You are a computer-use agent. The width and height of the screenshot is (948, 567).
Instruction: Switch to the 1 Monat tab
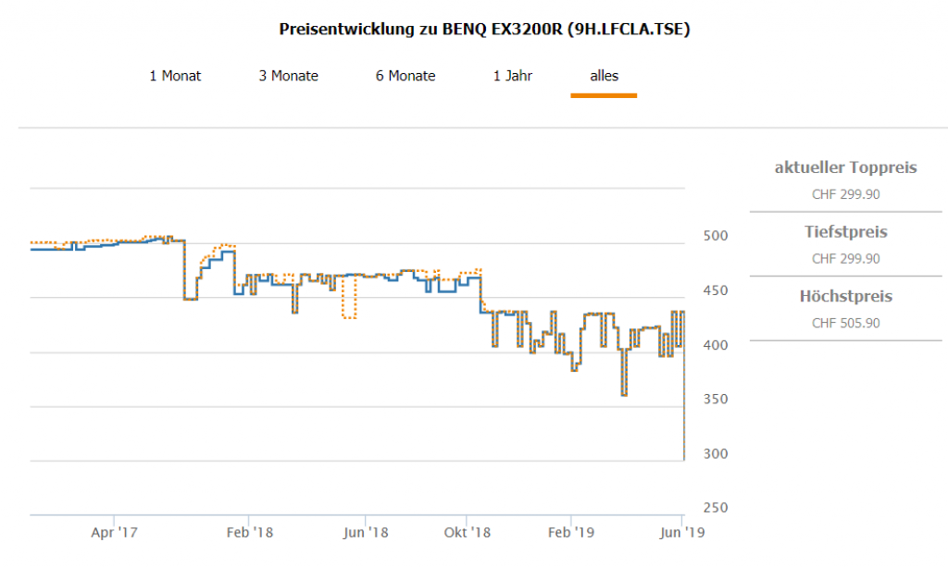pyautogui.click(x=175, y=76)
